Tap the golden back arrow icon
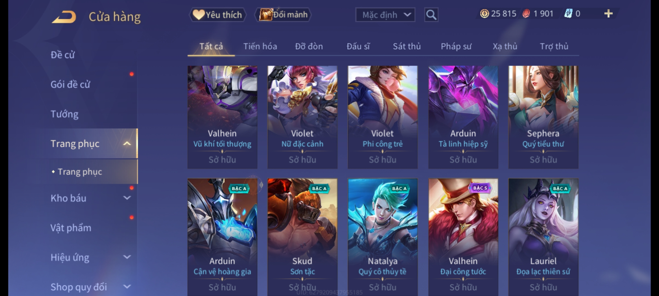 point(64,17)
